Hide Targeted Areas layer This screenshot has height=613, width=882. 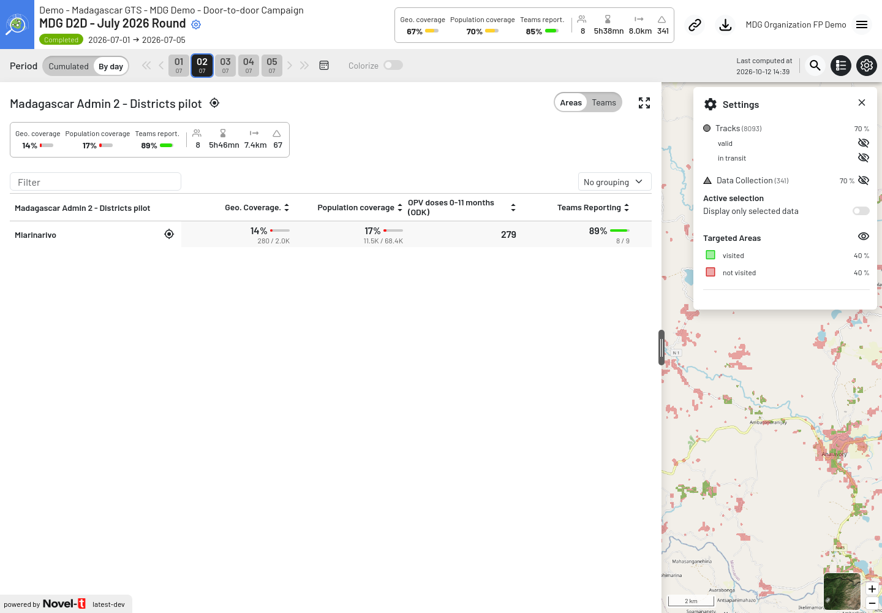864,236
